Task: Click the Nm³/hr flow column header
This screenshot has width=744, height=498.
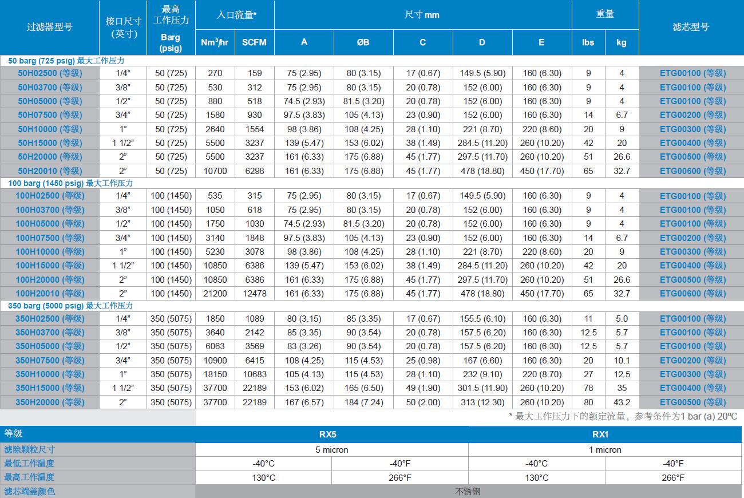Action: [215, 42]
